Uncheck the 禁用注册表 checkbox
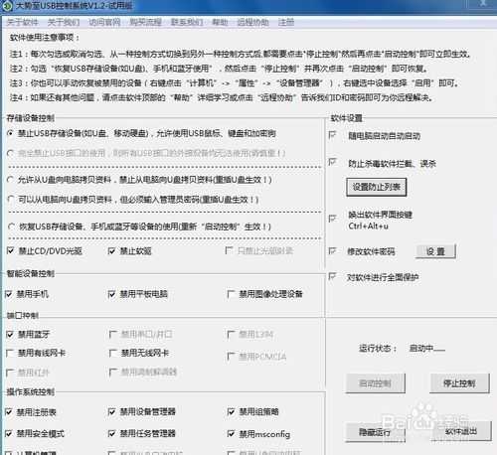 point(8,412)
